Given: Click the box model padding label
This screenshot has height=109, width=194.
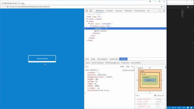Looking at the screenshot, I should [x=146, y=77].
